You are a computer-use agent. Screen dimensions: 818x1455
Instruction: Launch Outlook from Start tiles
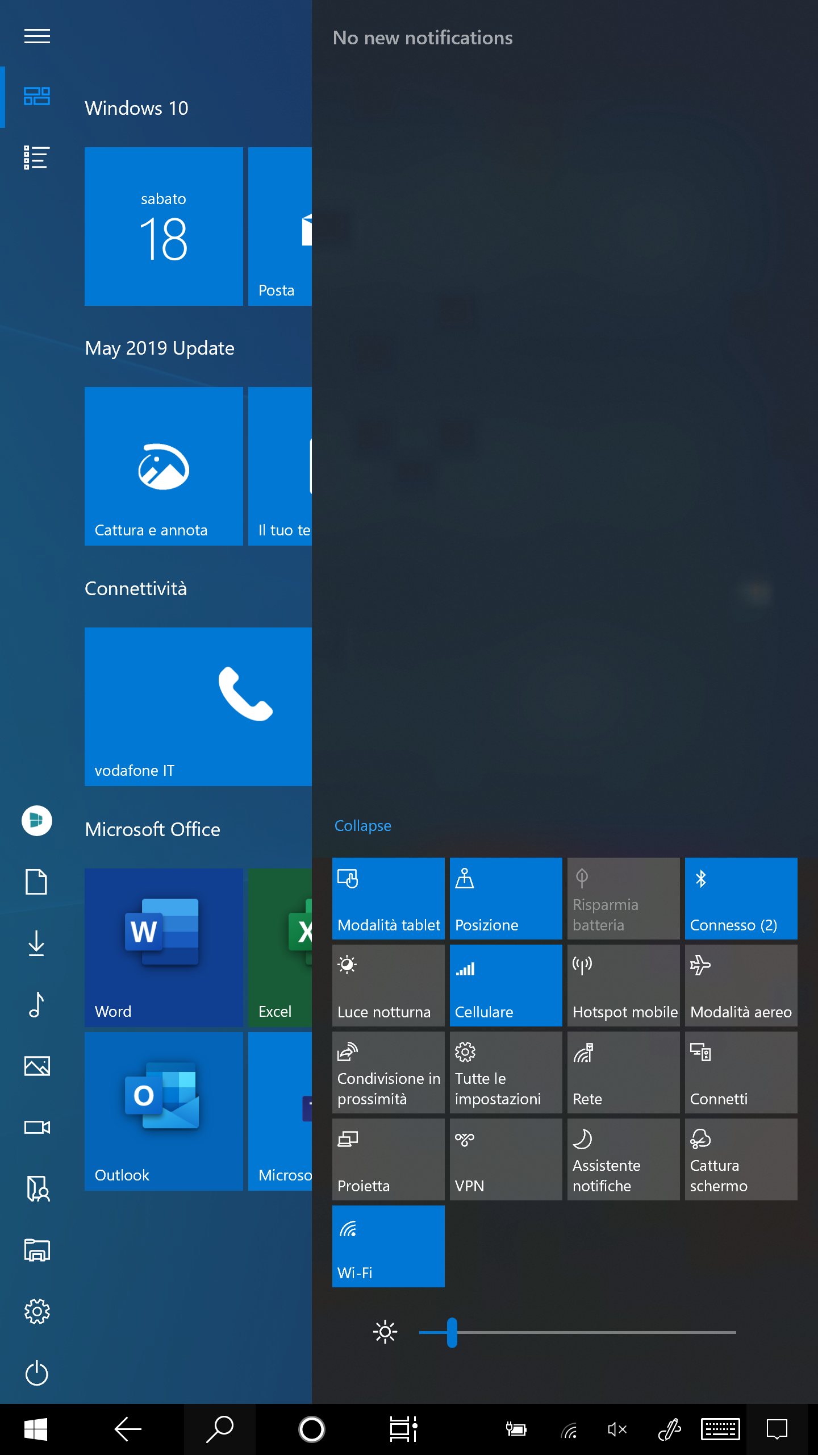164,1111
